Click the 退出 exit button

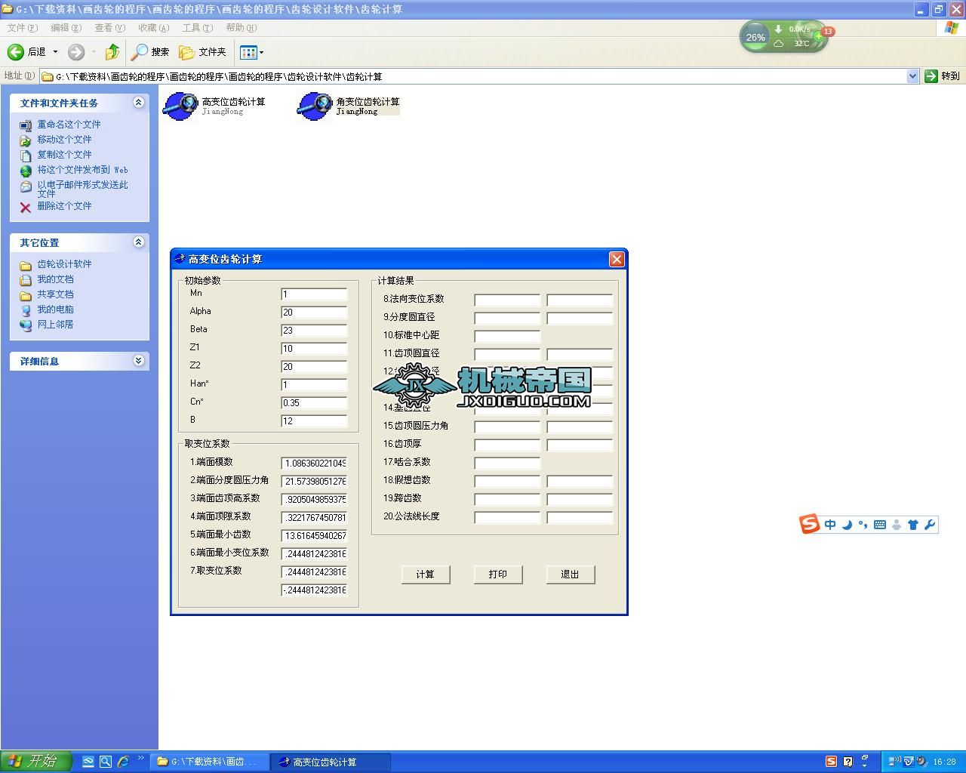571,574
